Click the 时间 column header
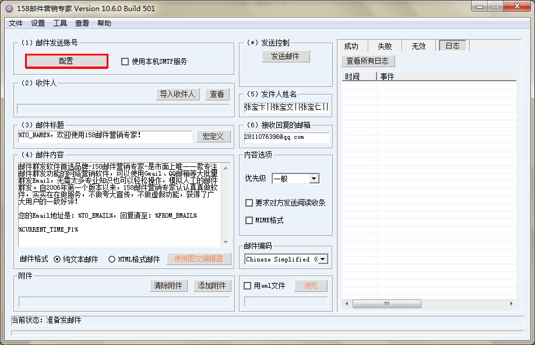The height and width of the screenshot is (345, 535). click(x=359, y=76)
